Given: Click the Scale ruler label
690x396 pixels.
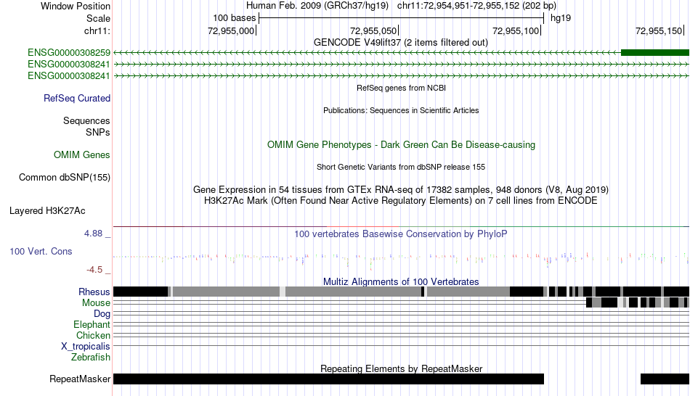Looking at the screenshot, I should [98, 18].
